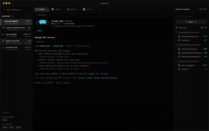Click the cloud-workspace.ts added-file icon
Screen dimensions: 209x131
(x=179, y=36)
